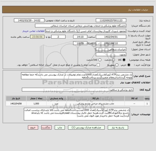Click the شماره نیاز field 1102000257001123
The width and height of the screenshot is (156, 151).
tap(111, 20)
